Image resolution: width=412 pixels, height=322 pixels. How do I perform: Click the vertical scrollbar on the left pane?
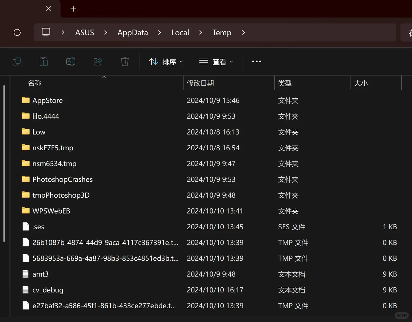click(x=4, y=163)
